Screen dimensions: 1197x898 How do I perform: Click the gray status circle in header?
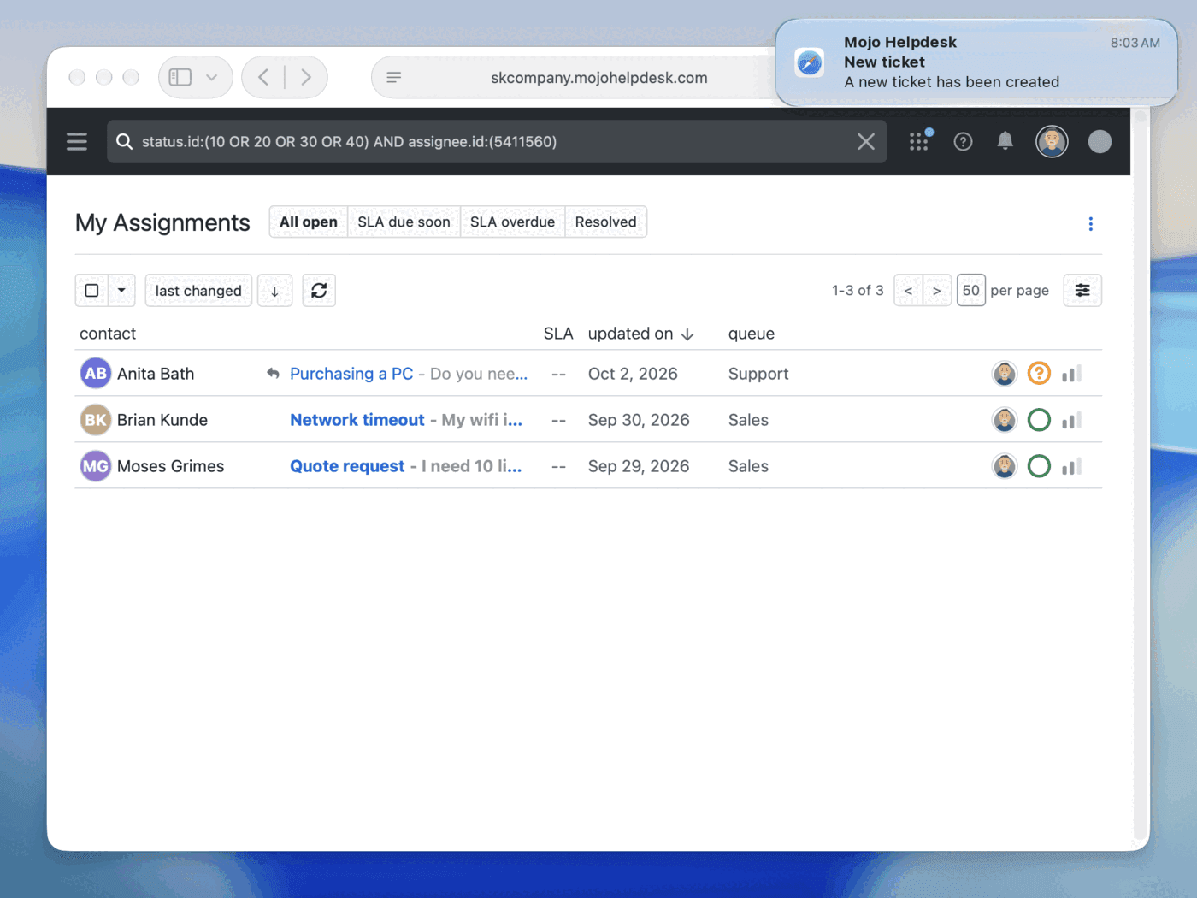pyautogui.click(x=1100, y=141)
